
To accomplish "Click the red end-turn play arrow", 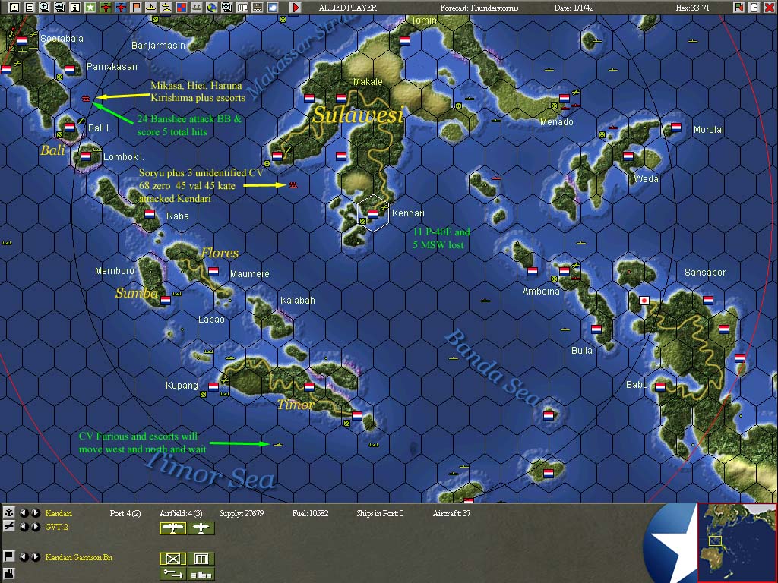I will (x=296, y=8).
